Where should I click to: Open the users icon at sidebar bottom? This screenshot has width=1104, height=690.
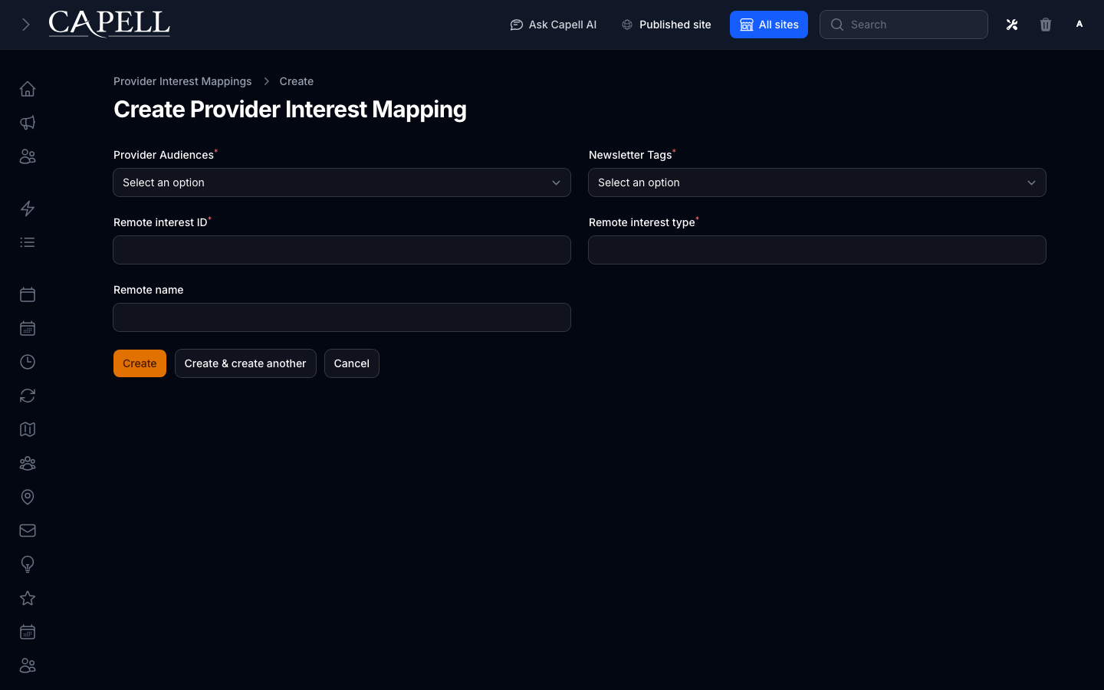[x=28, y=665]
